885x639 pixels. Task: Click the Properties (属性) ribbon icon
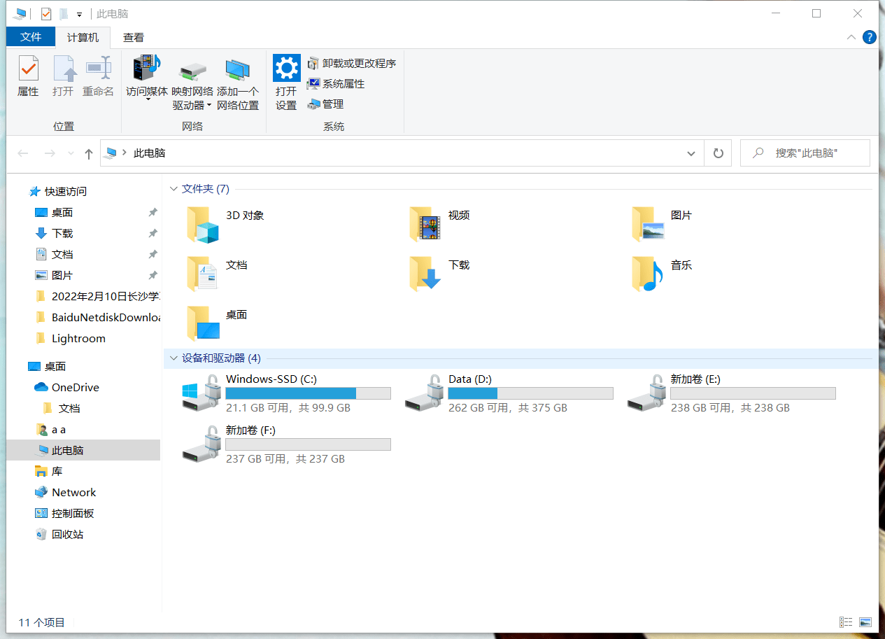point(28,76)
